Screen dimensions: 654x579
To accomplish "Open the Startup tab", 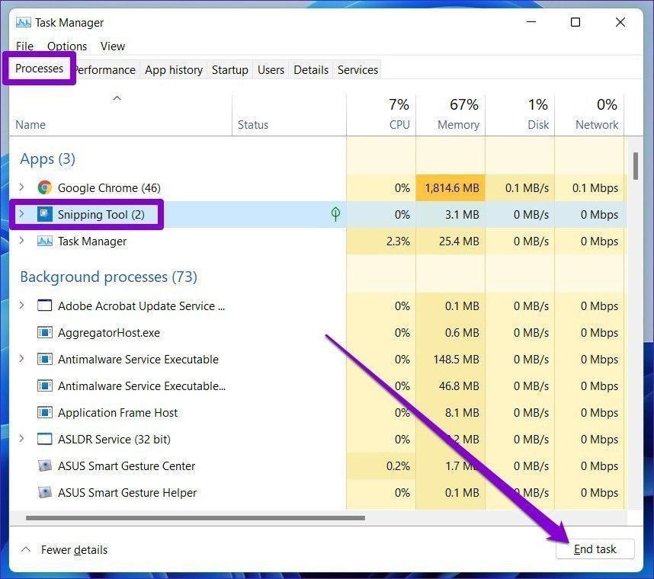I will 229,69.
